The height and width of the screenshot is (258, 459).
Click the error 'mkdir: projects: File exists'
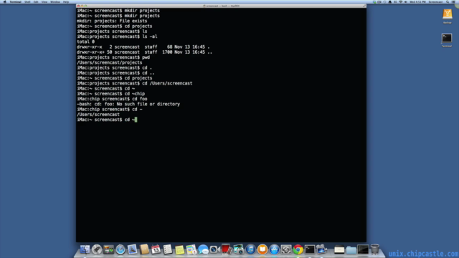(112, 21)
